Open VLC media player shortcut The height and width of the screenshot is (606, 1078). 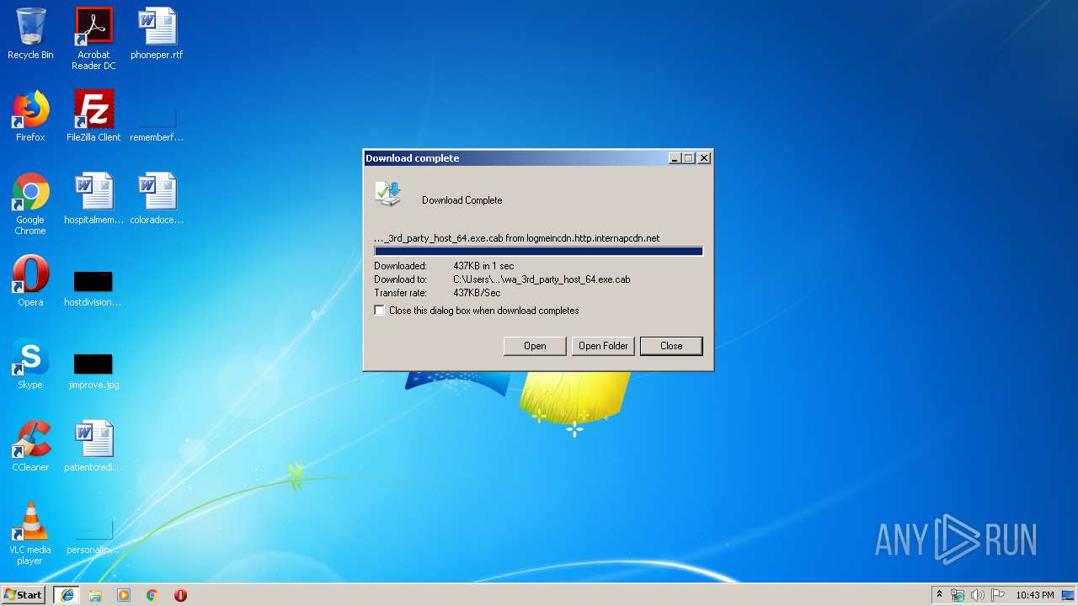click(30, 534)
